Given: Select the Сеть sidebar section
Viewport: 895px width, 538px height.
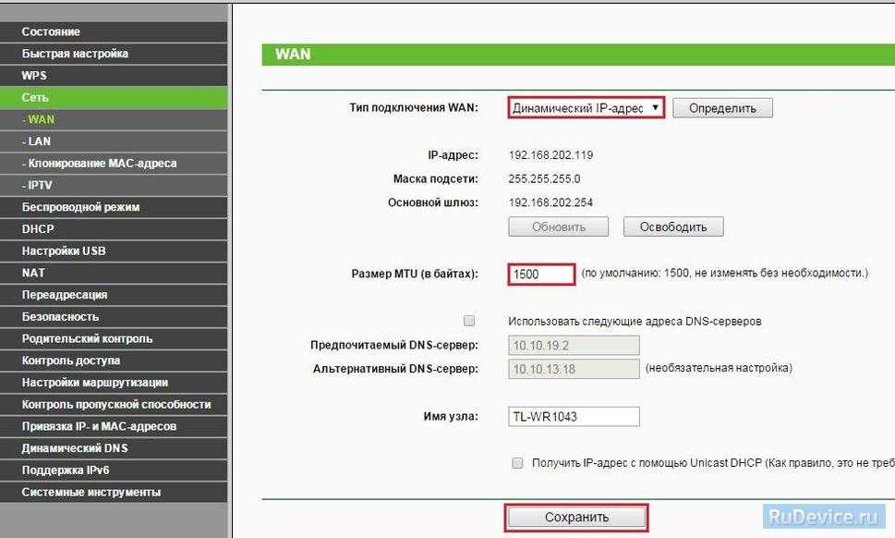Looking at the screenshot, I should 114,98.
